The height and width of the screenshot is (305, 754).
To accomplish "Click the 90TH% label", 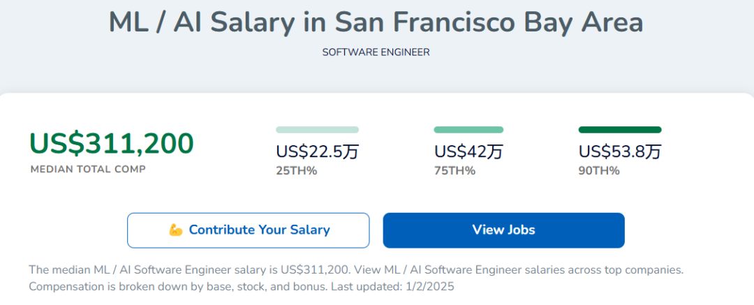I will point(599,171).
